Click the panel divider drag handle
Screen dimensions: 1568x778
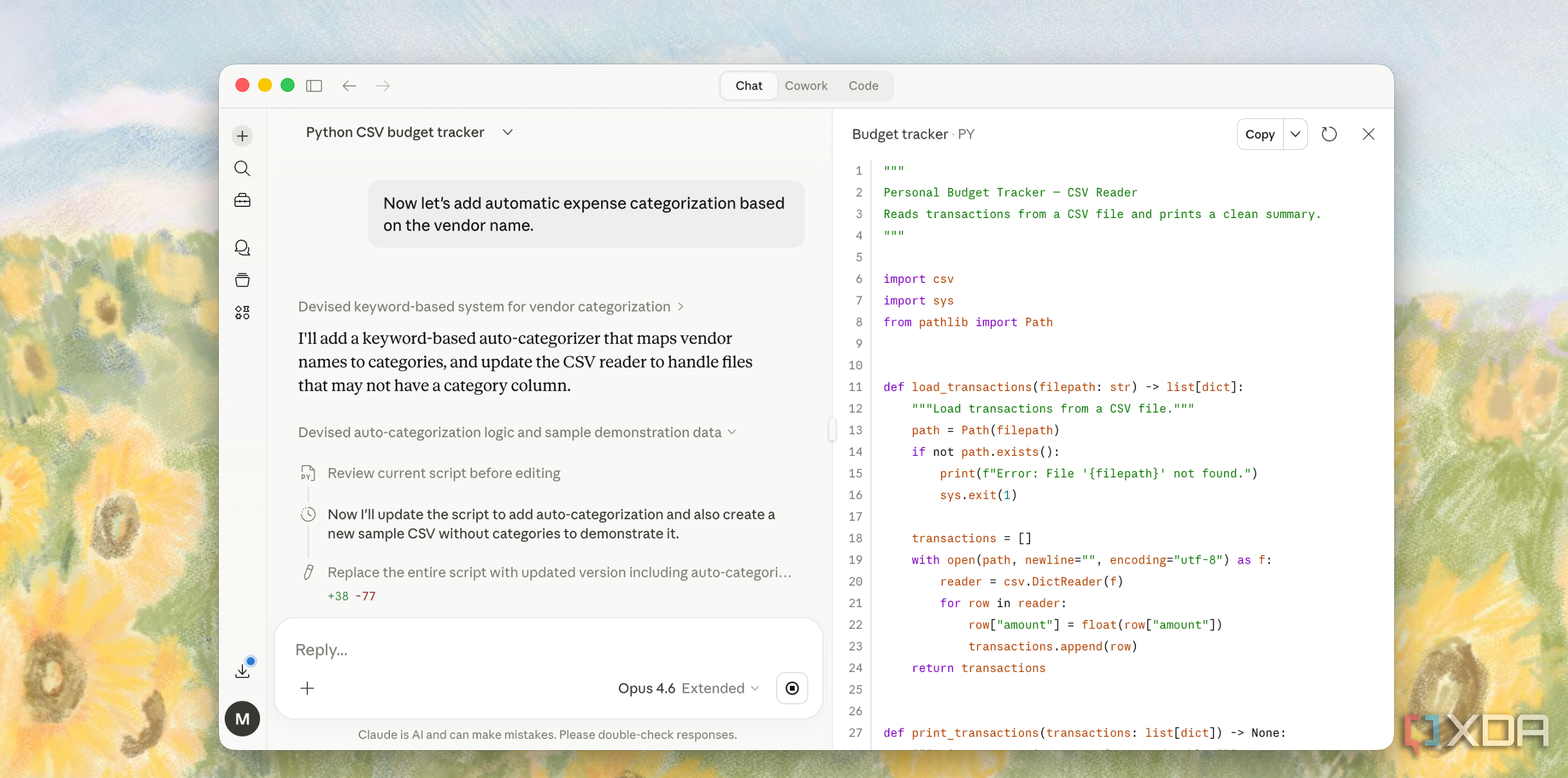832,429
